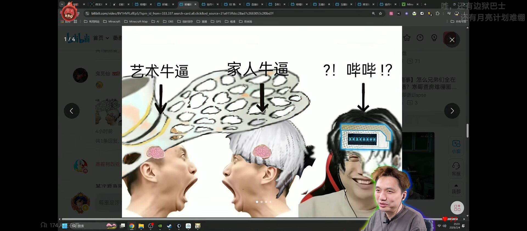The width and height of the screenshot is (527, 231).
Task: Switch to the Mine browser tab
Action: pos(410,4)
